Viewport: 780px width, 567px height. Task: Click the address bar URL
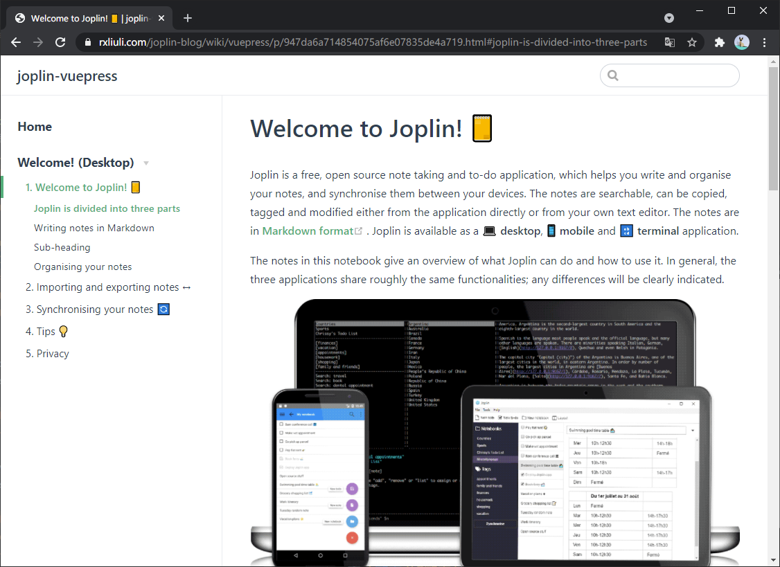click(x=373, y=42)
